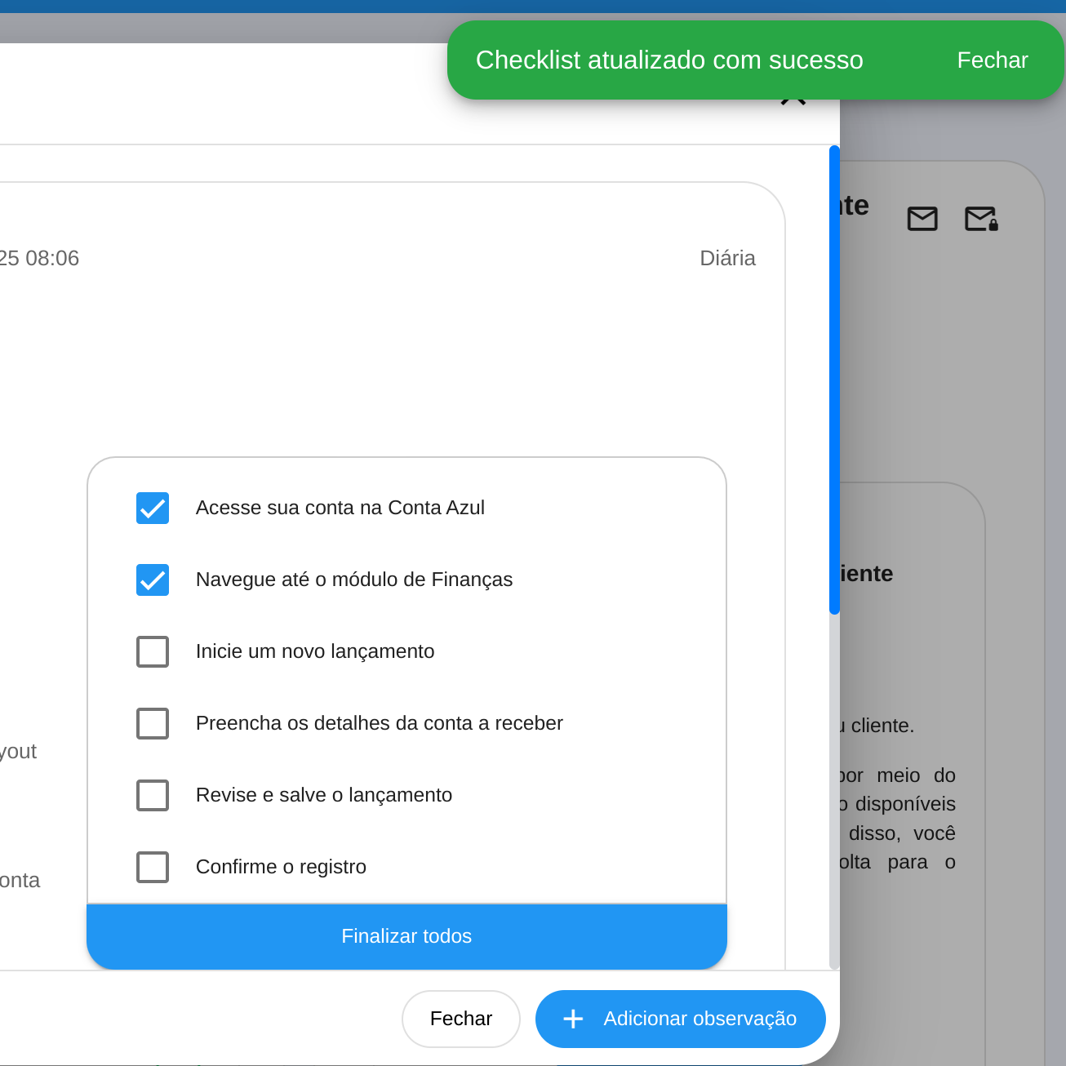The height and width of the screenshot is (1066, 1066).
Task: Click the locked envelope mail icon
Action: pos(981,219)
